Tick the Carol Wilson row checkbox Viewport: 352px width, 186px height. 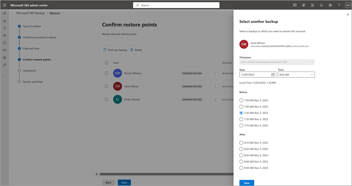click(x=106, y=87)
